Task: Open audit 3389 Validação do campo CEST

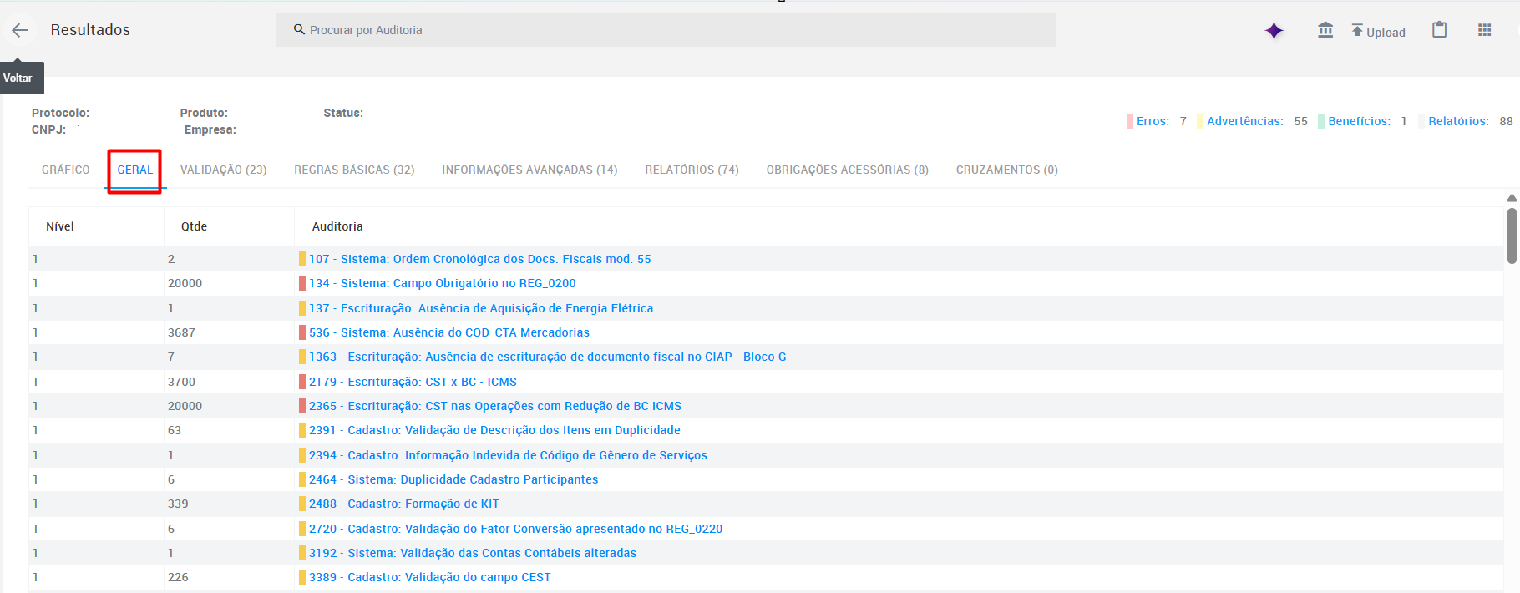Action: click(x=429, y=577)
